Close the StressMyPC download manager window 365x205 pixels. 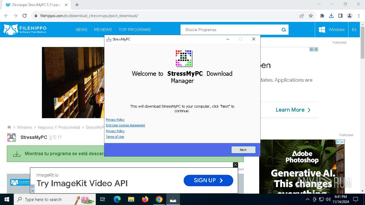coord(254,39)
